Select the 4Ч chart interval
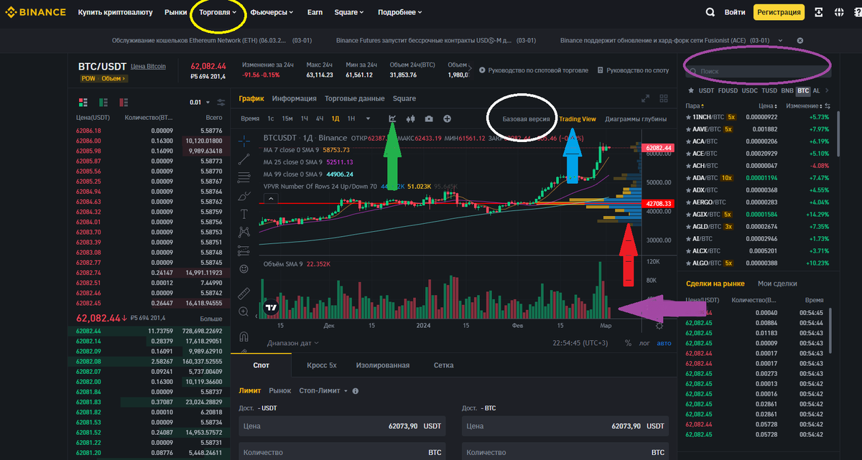Viewport: 862px width, 460px height. [x=320, y=118]
